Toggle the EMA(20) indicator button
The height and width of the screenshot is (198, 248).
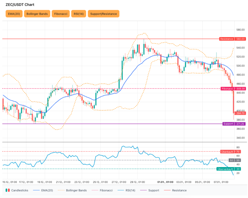tap(14, 14)
